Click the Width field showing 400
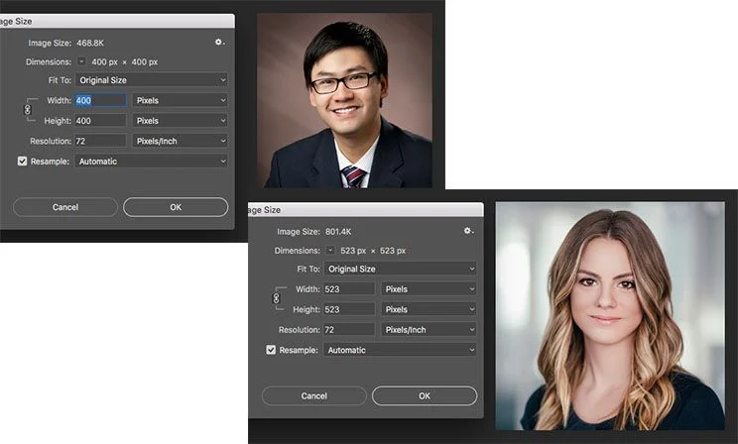The image size is (738, 444). (x=100, y=100)
